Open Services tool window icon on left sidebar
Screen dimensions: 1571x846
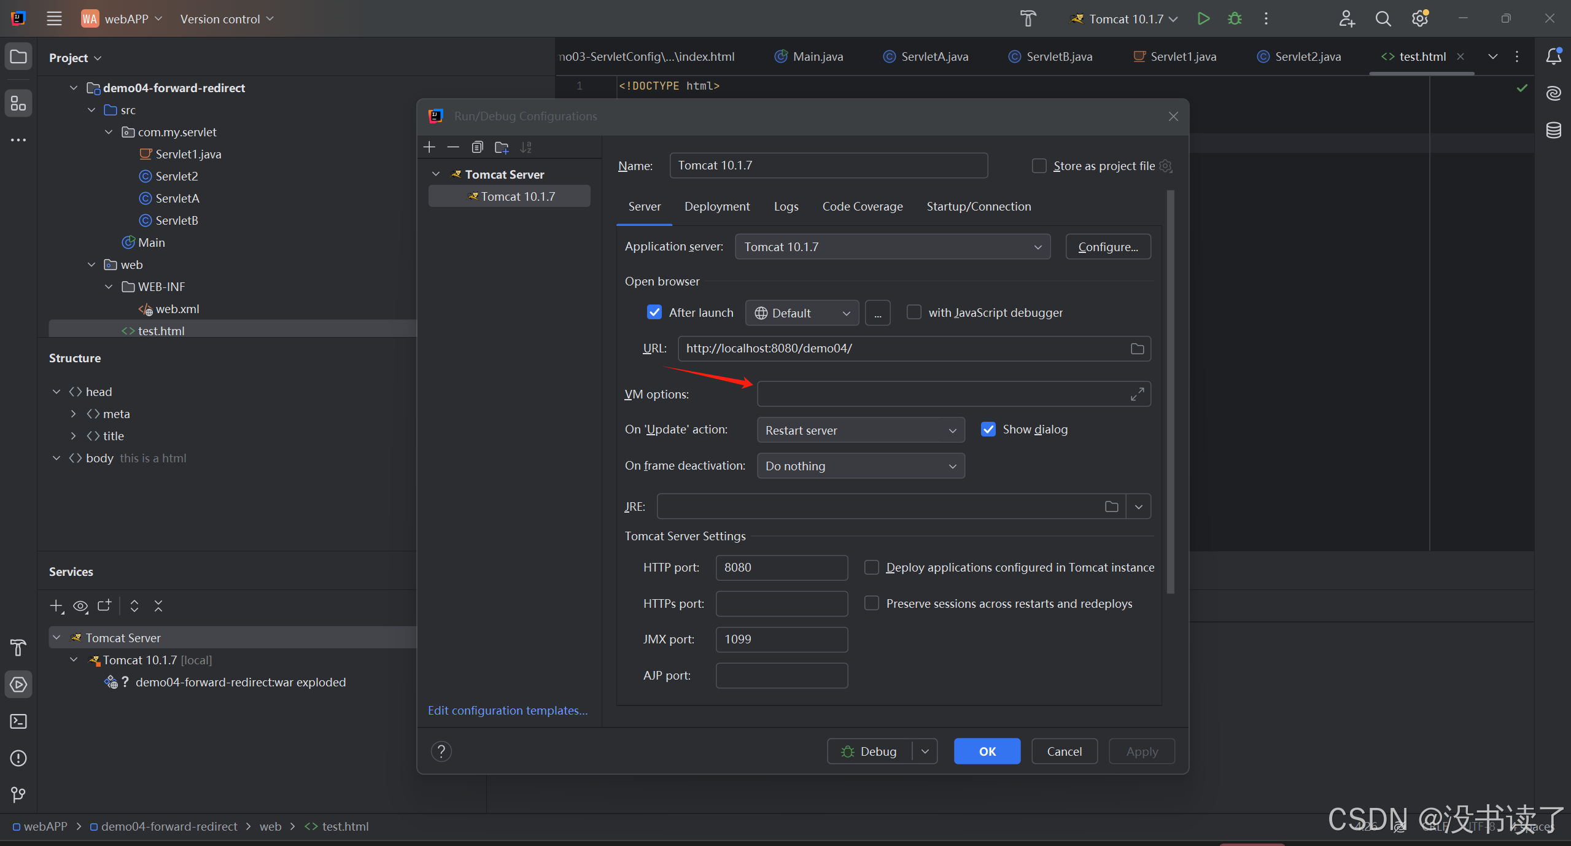pyautogui.click(x=18, y=684)
